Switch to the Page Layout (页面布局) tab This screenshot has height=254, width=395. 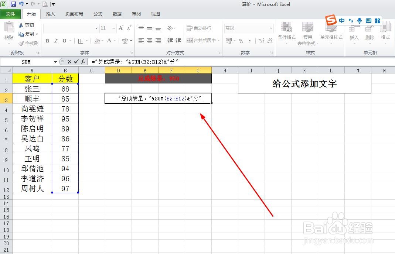click(x=74, y=14)
